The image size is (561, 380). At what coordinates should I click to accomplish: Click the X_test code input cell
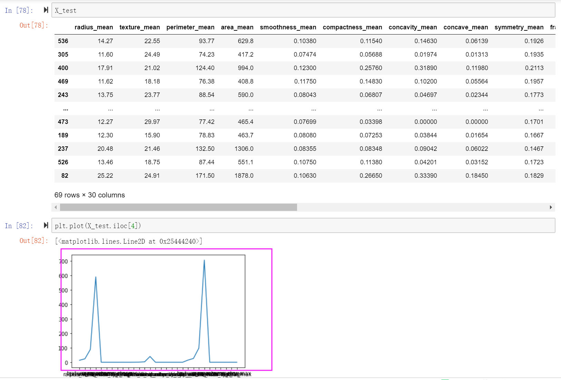303,10
